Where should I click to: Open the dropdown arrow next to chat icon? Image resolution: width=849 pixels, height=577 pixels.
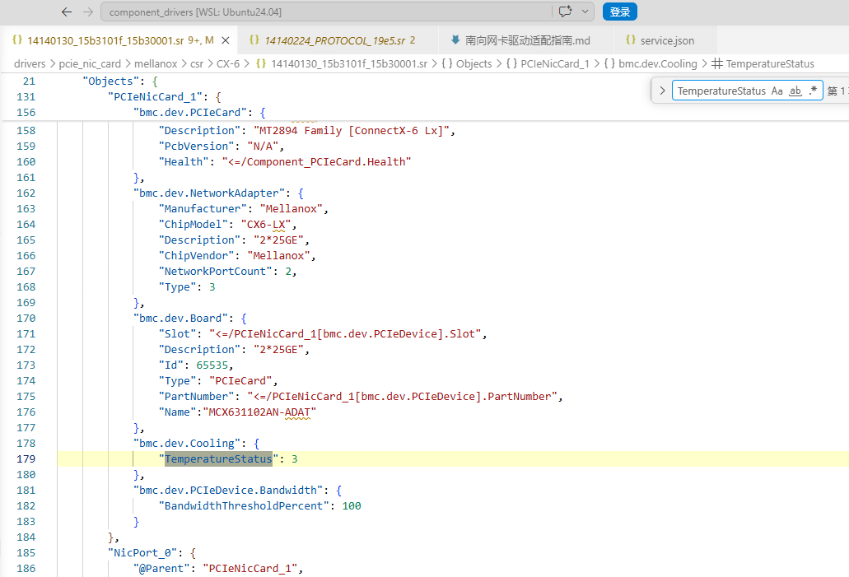[x=585, y=12]
